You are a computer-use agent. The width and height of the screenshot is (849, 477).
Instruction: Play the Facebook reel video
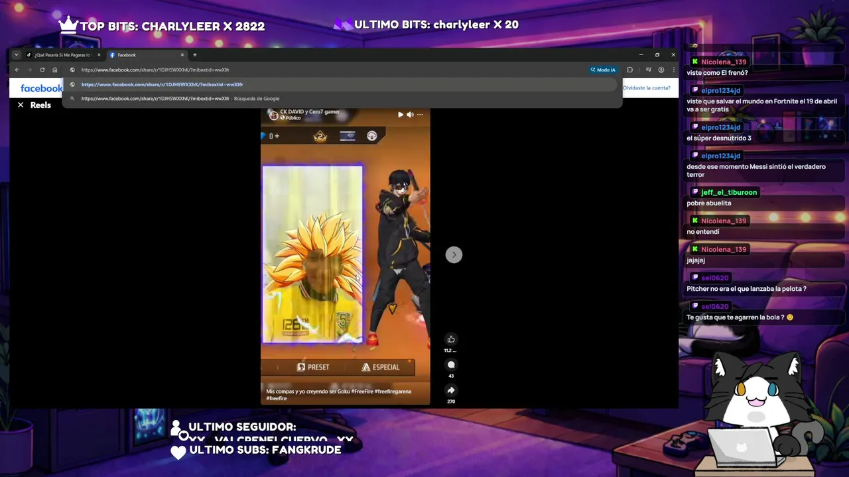(x=400, y=115)
